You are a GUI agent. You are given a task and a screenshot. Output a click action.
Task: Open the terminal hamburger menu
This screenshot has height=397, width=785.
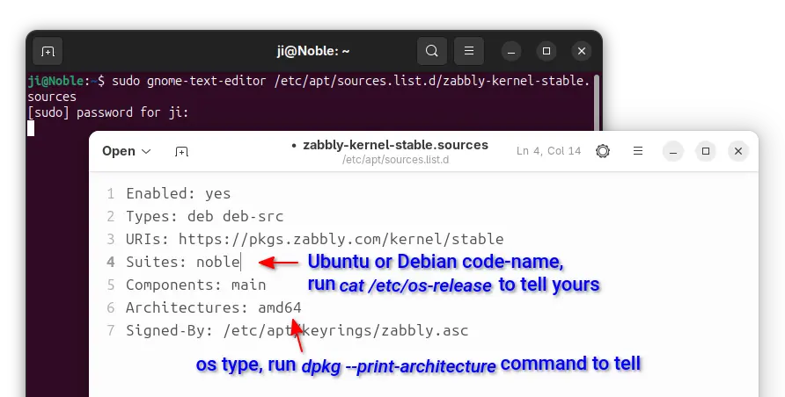470,51
